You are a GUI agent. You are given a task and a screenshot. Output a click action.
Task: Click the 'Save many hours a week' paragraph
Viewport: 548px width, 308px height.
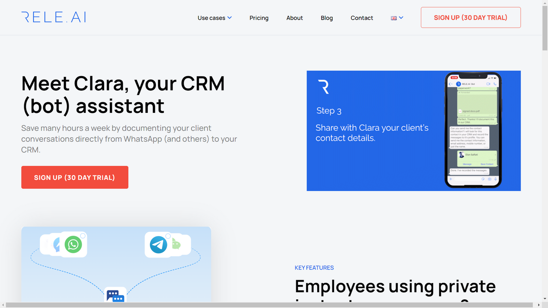(129, 139)
